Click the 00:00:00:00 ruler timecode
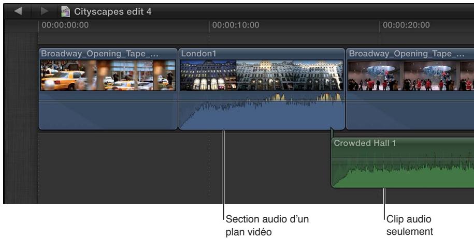This screenshot has height=239, width=474. pyautogui.click(x=65, y=25)
